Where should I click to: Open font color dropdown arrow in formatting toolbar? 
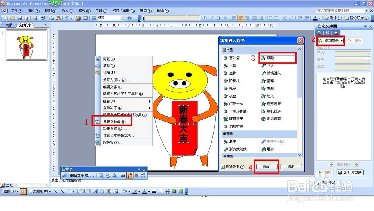(320, 18)
